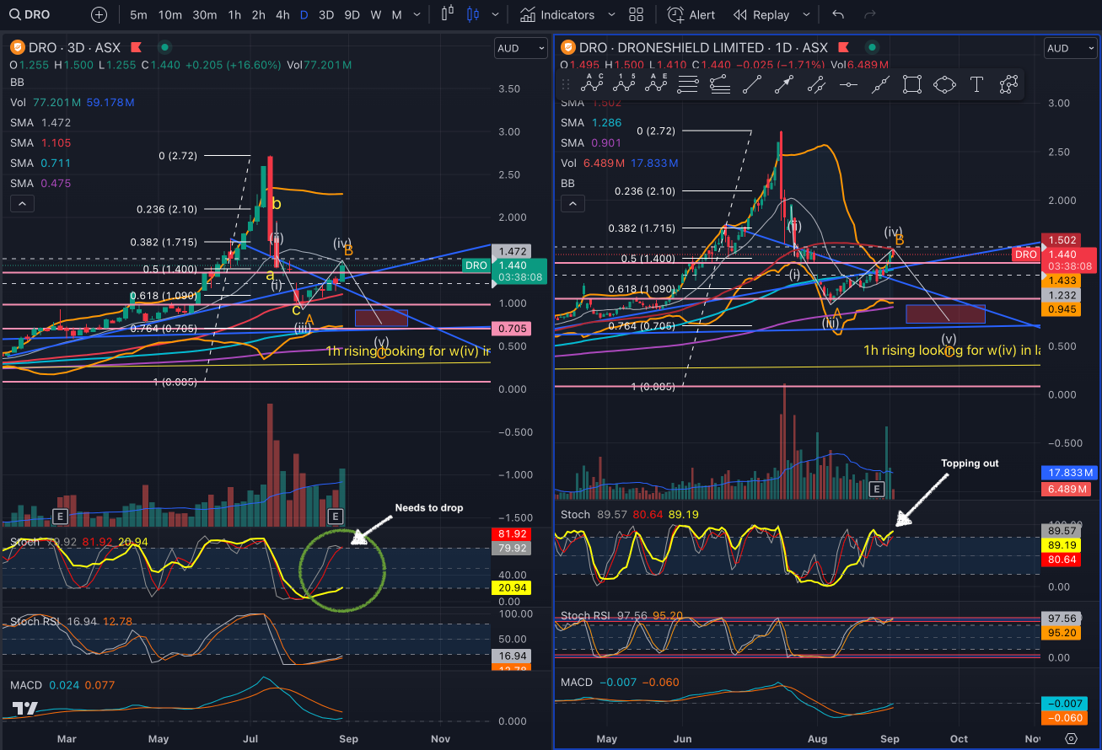
Task: Open the DRO symbol search
Action: (x=29, y=14)
